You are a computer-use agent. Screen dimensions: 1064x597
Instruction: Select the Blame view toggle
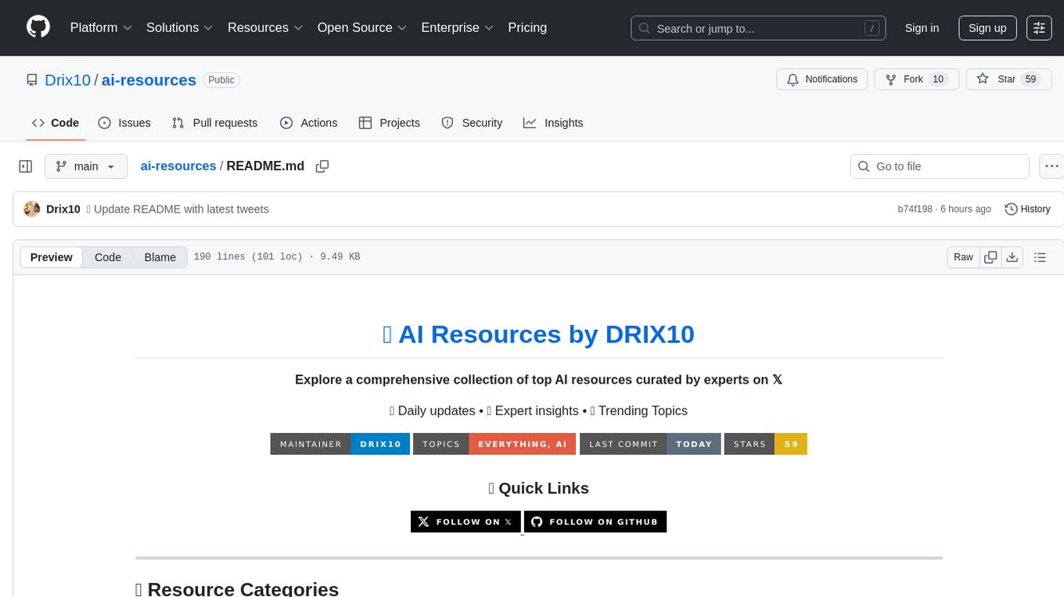(160, 257)
